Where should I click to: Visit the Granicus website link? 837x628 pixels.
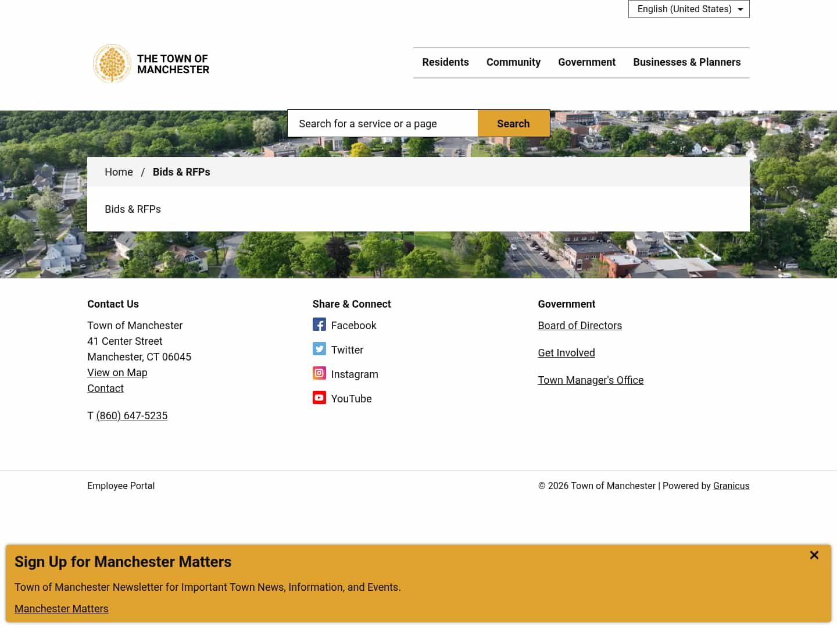(731, 486)
